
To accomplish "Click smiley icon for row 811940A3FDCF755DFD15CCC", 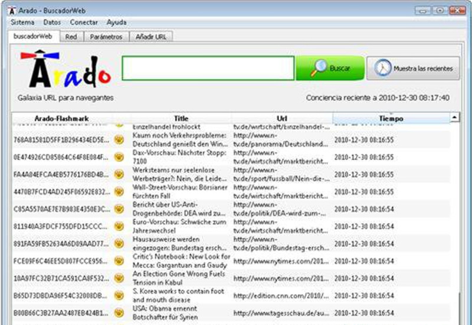I will 119,226.
